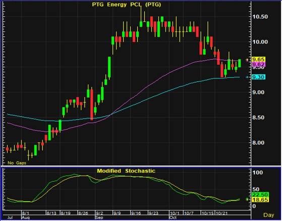Click the No Gaps label
Screen dimensions: 282x221
coord(17,163)
